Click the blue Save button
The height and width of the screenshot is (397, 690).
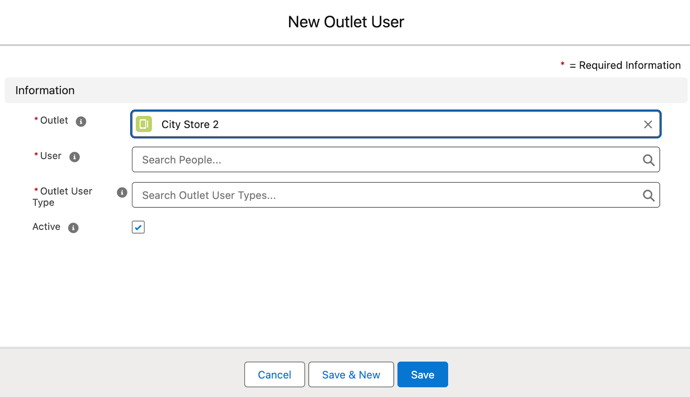[x=422, y=374]
